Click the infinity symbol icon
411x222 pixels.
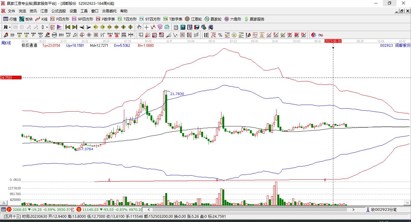(x=321, y=35)
